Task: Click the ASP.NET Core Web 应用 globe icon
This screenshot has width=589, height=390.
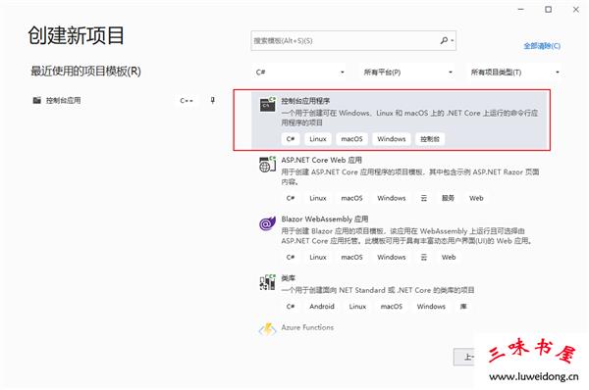Action: pyautogui.click(x=267, y=164)
